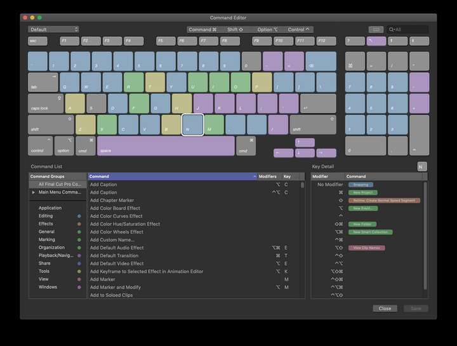Viewport: 457px width, 346px height.
Task: Click the N key badge in Key Detail
Action: (x=422, y=167)
